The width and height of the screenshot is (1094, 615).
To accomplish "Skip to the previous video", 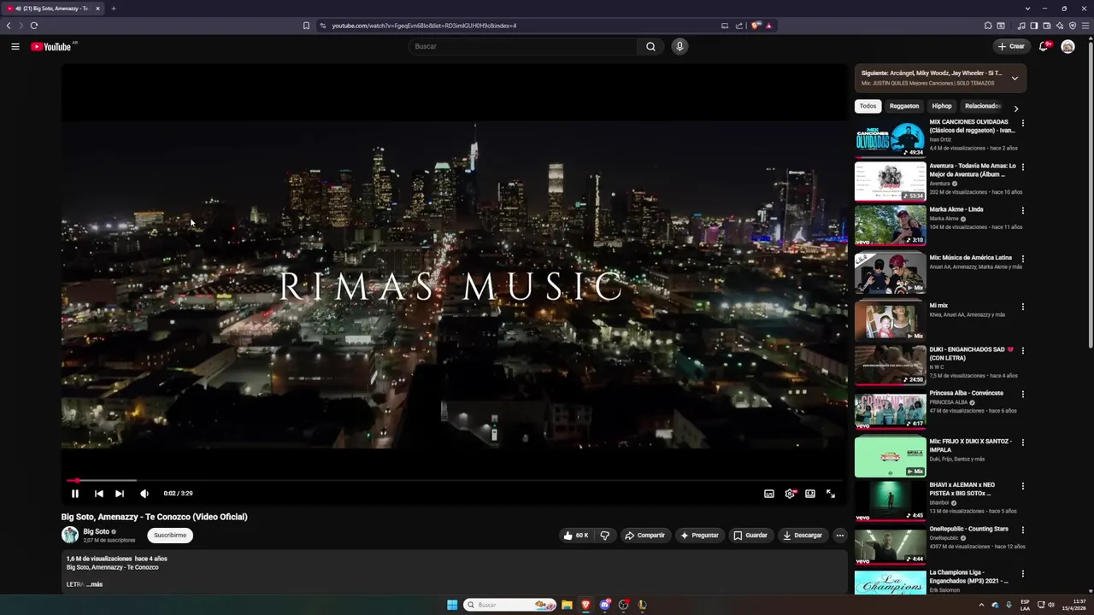I will [x=98, y=493].
